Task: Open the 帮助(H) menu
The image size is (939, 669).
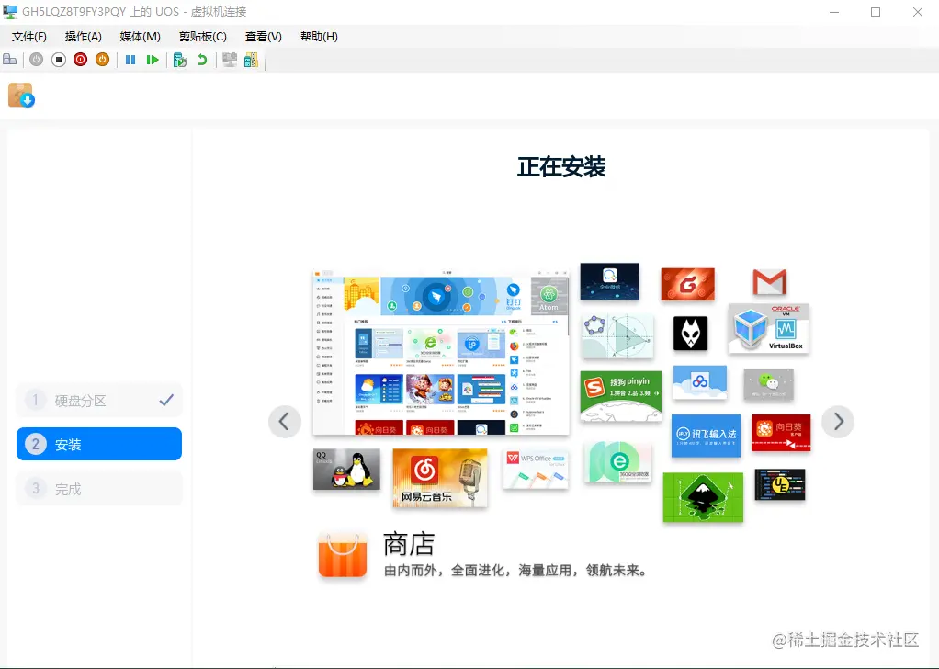Action: coord(319,37)
